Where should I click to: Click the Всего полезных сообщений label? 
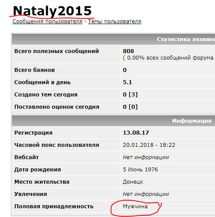point(56,51)
